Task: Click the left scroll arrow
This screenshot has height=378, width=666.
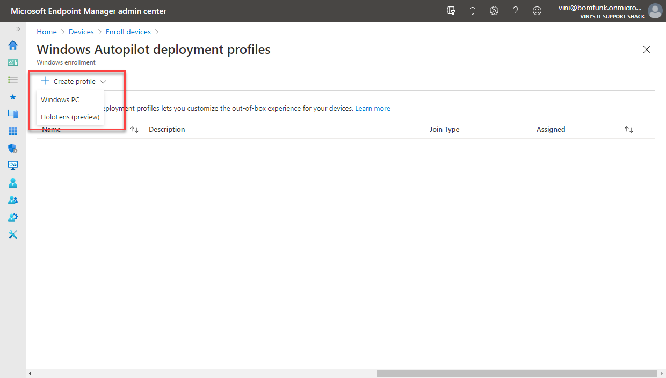Action: (30, 373)
